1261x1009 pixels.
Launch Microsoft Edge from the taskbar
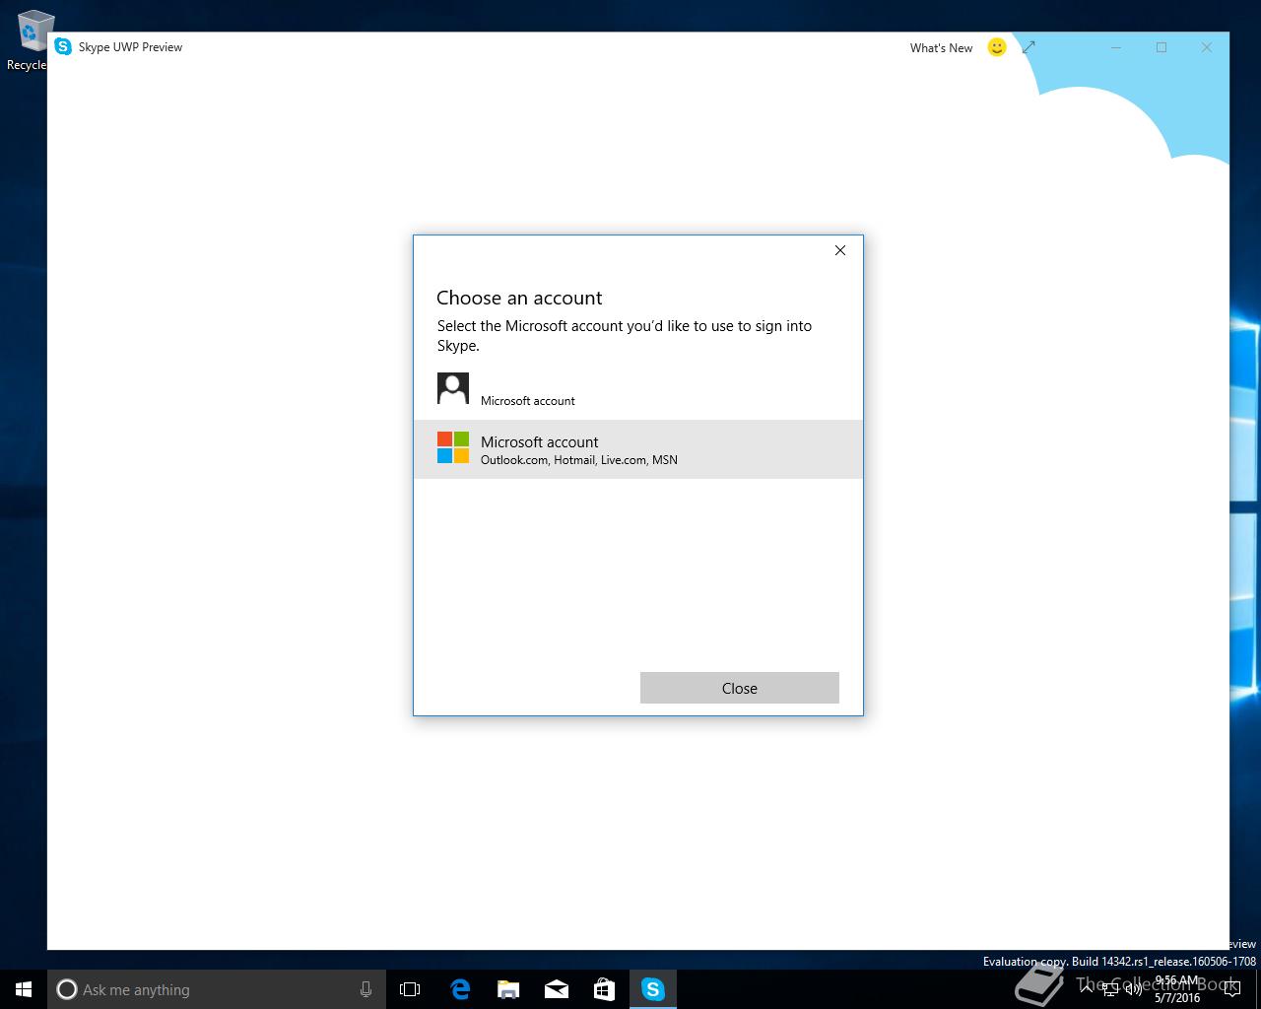click(x=459, y=989)
